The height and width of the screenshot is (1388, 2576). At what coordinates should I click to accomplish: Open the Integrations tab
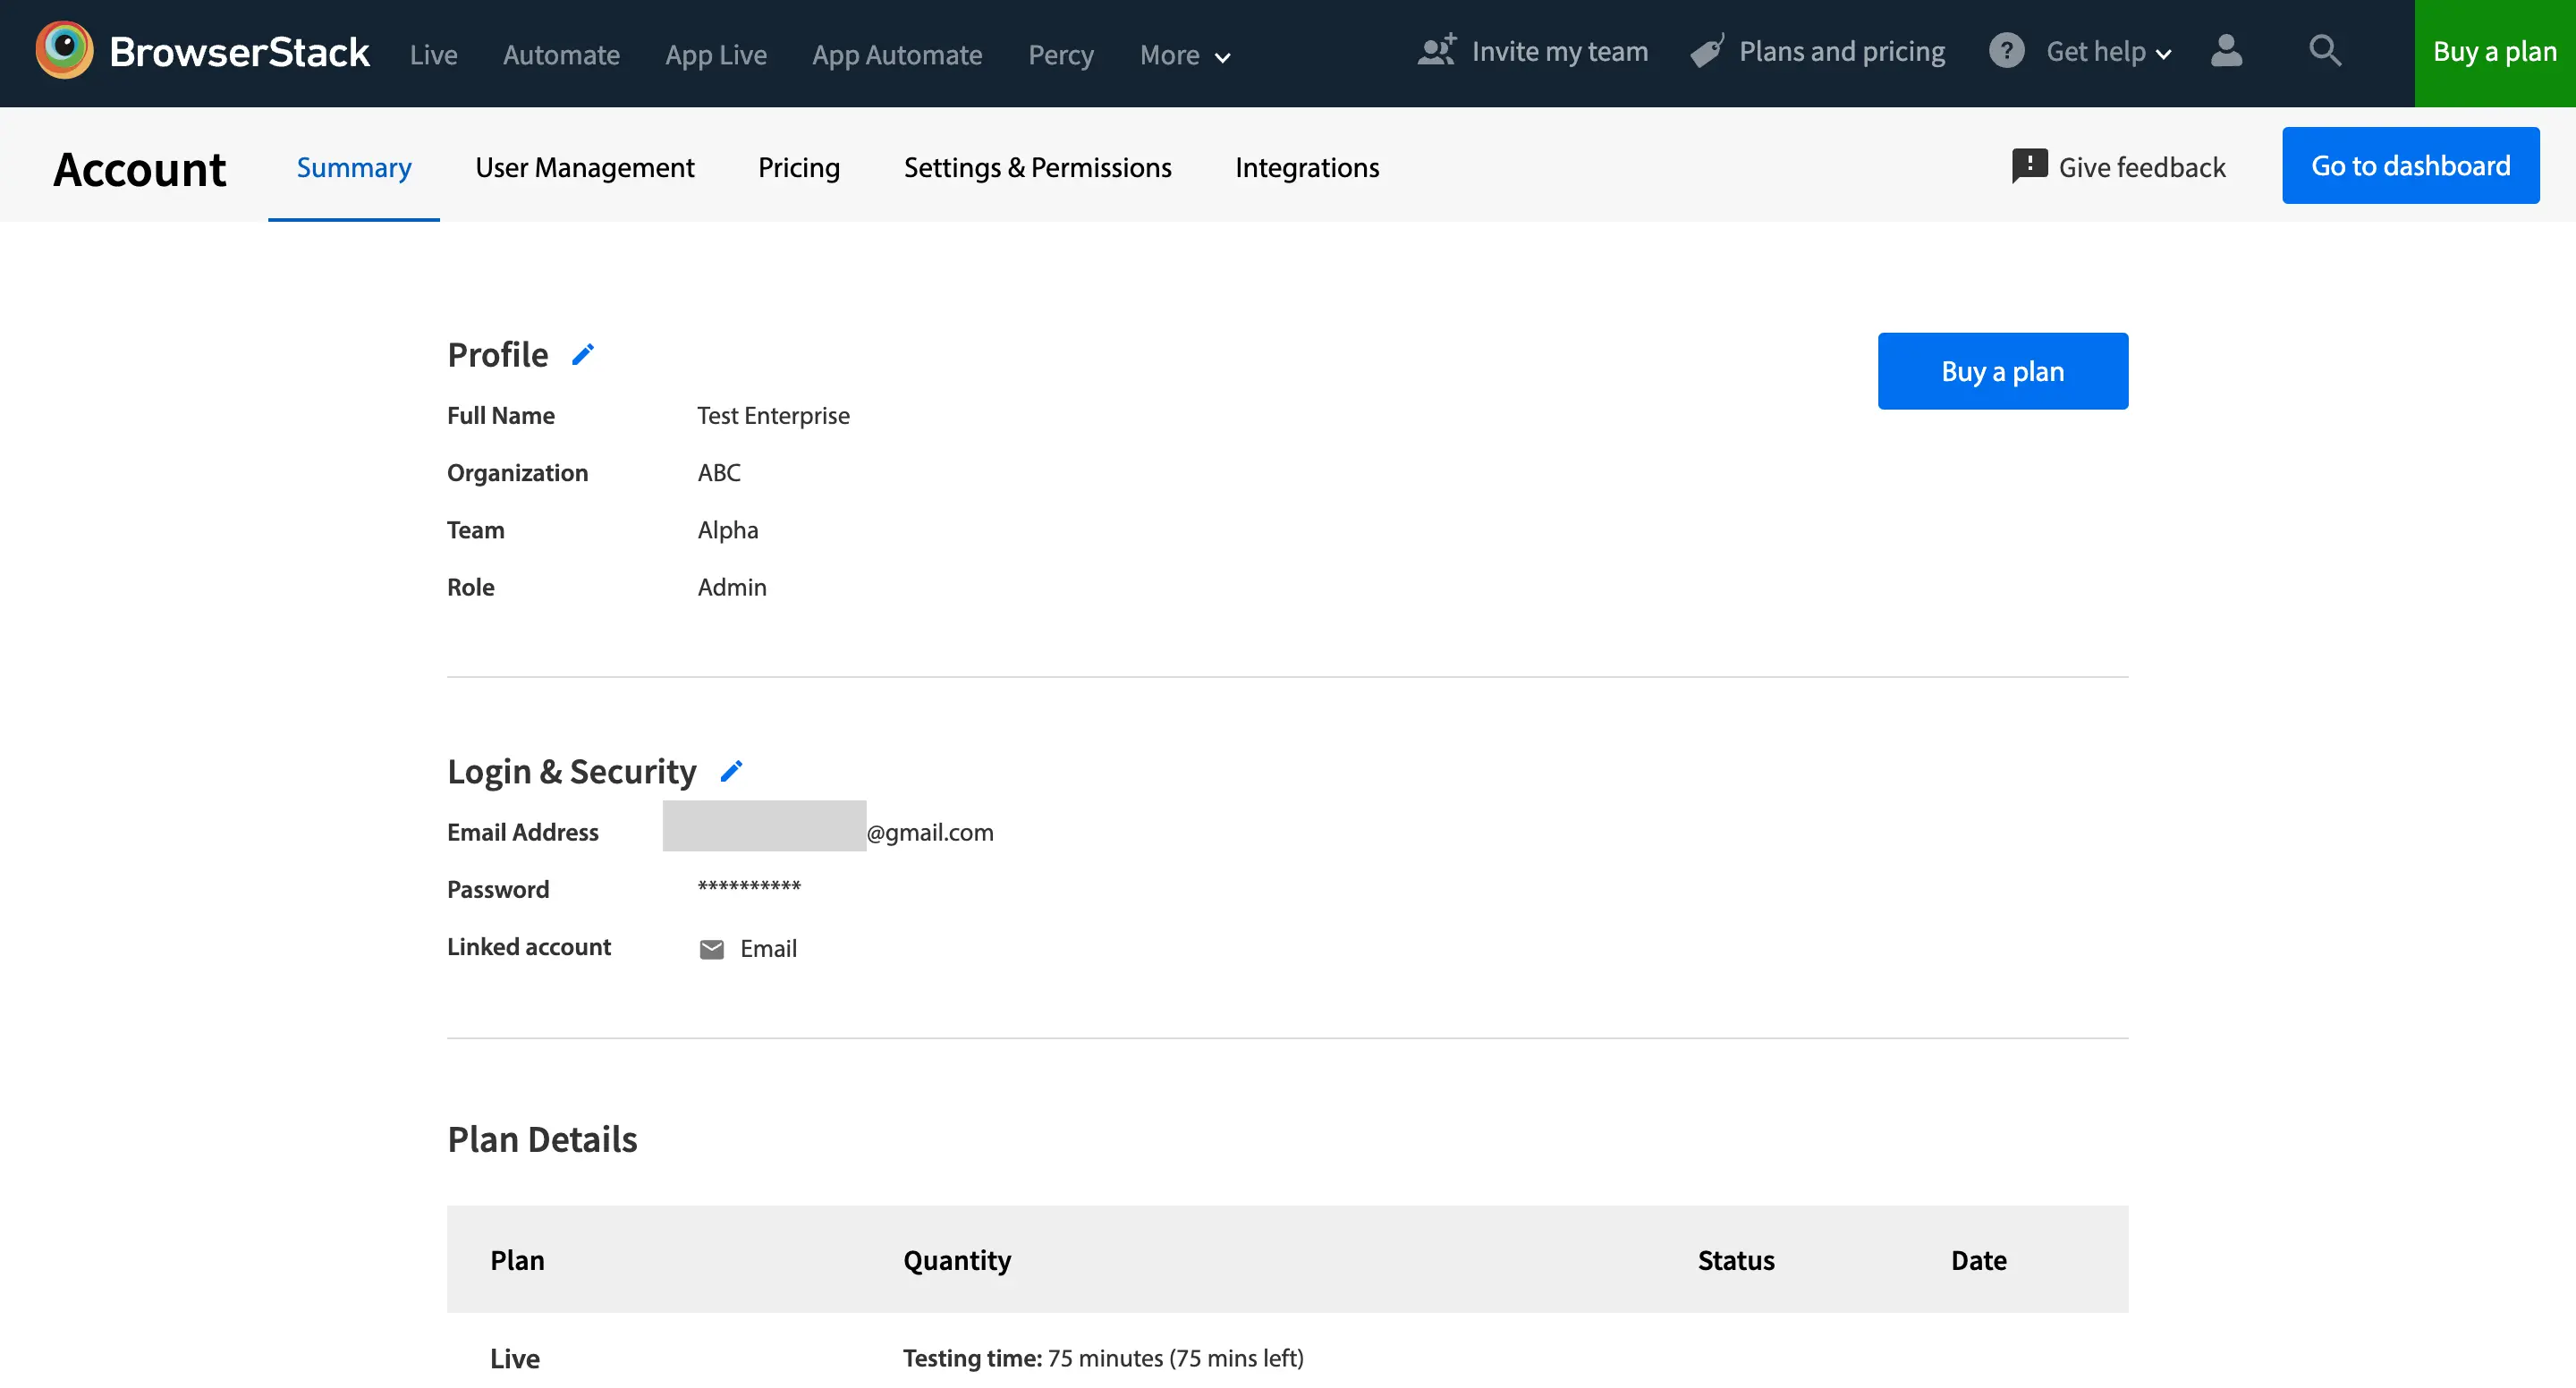coord(1307,167)
